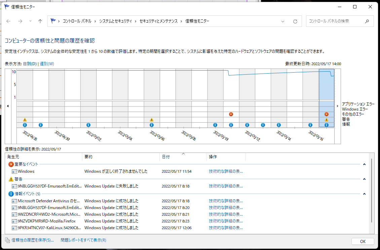Open 信頼性の履歴を保存(S) link
380x250 pixels.
click(x=32, y=240)
